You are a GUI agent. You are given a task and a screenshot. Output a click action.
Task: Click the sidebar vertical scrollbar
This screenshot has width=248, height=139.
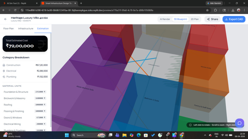[x=50, y=80]
